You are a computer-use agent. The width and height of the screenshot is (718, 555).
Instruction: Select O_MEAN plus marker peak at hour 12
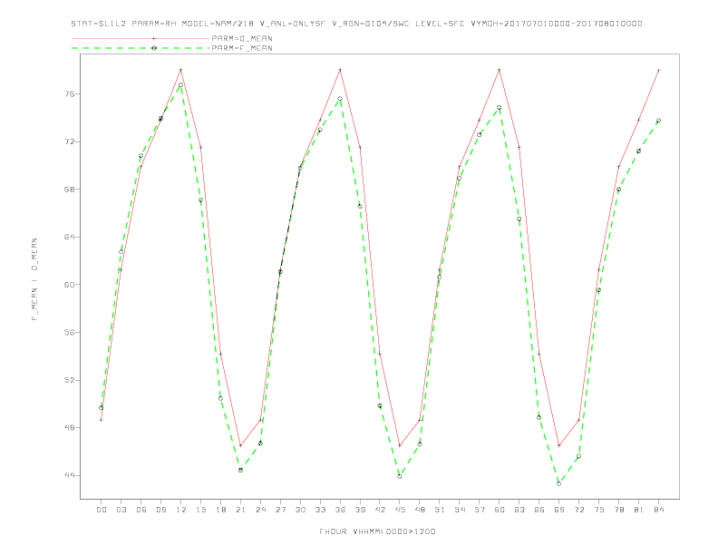(181, 70)
